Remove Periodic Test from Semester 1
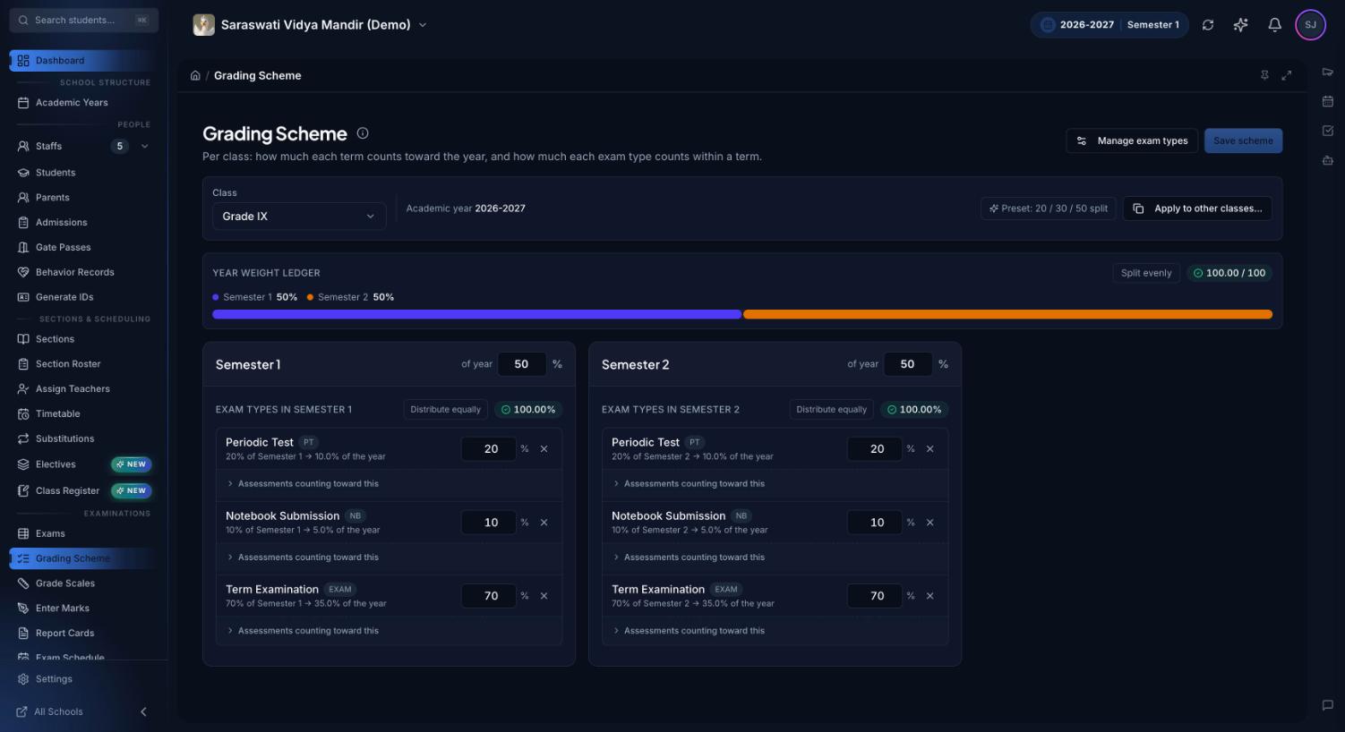This screenshot has width=1345, height=732. pyautogui.click(x=544, y=448)
